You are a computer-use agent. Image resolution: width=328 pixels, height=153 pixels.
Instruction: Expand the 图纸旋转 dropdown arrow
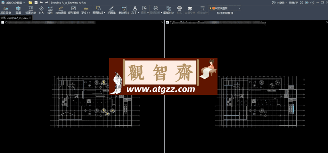[161, 13]
